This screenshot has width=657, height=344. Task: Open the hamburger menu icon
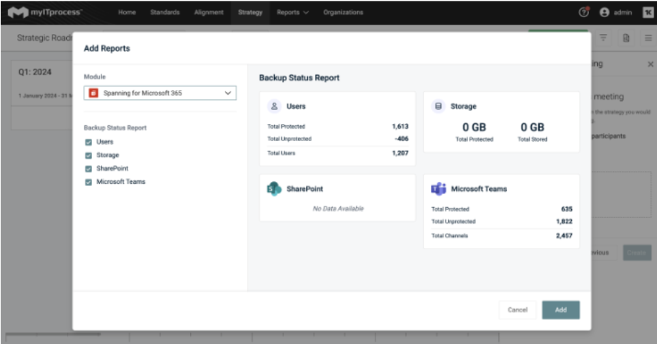pos(647,37)
